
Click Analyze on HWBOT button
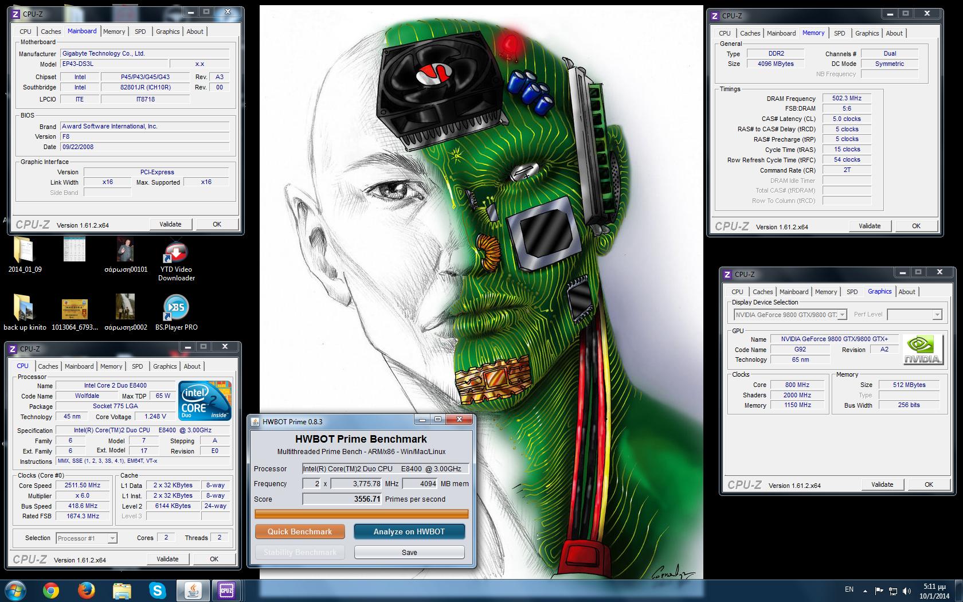click(x=409, y=531)
